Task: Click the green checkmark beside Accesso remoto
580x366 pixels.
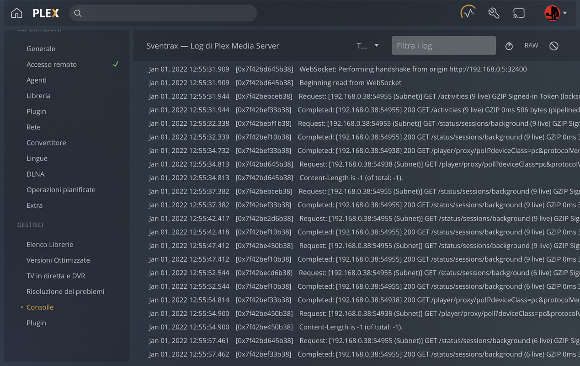Action: tap(116, 64)
